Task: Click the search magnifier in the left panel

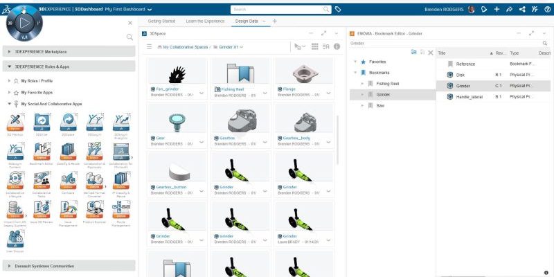Action: point(129,37)
